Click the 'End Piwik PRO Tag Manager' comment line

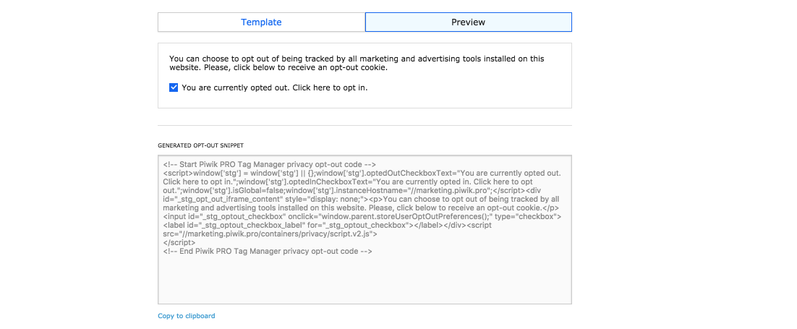tap(268, 251)
